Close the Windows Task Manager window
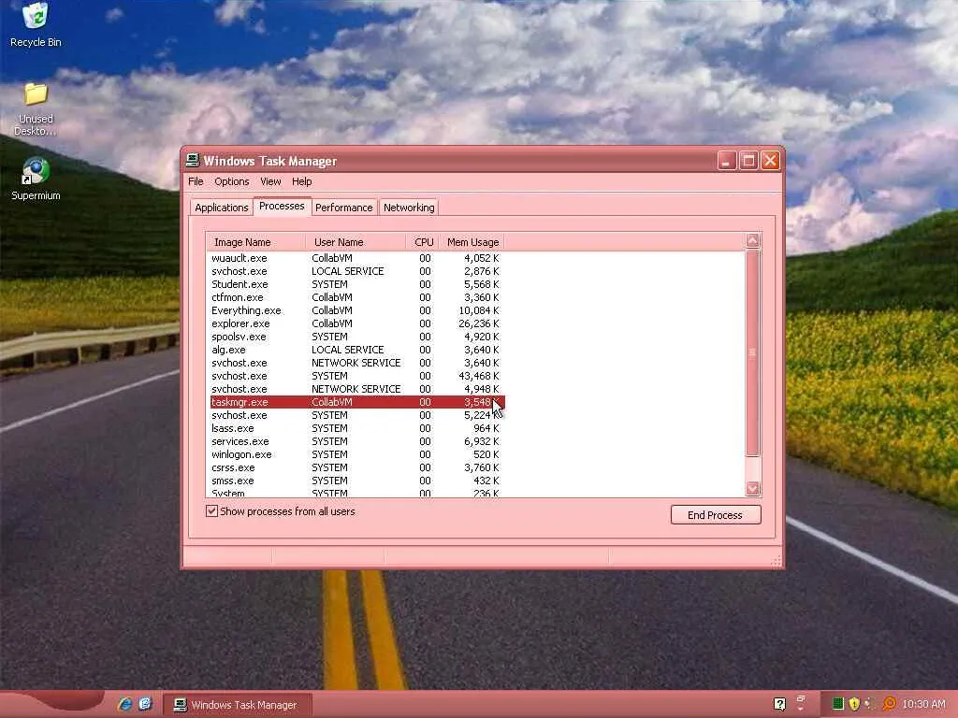This screenshot has height=718, width=958. 771,161
